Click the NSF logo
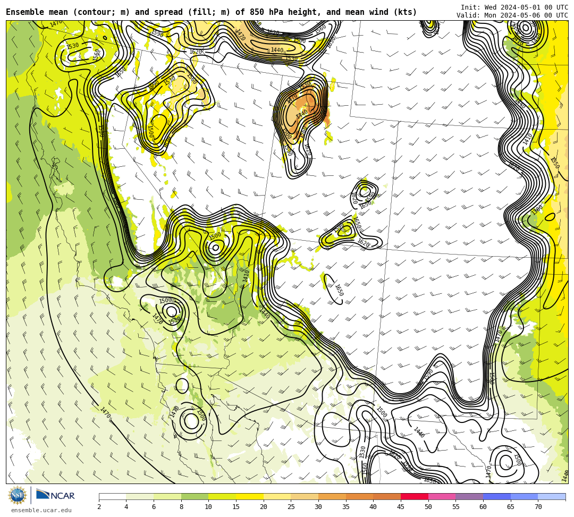The height and width of the screenshot is (517, 574). point(17,495)
